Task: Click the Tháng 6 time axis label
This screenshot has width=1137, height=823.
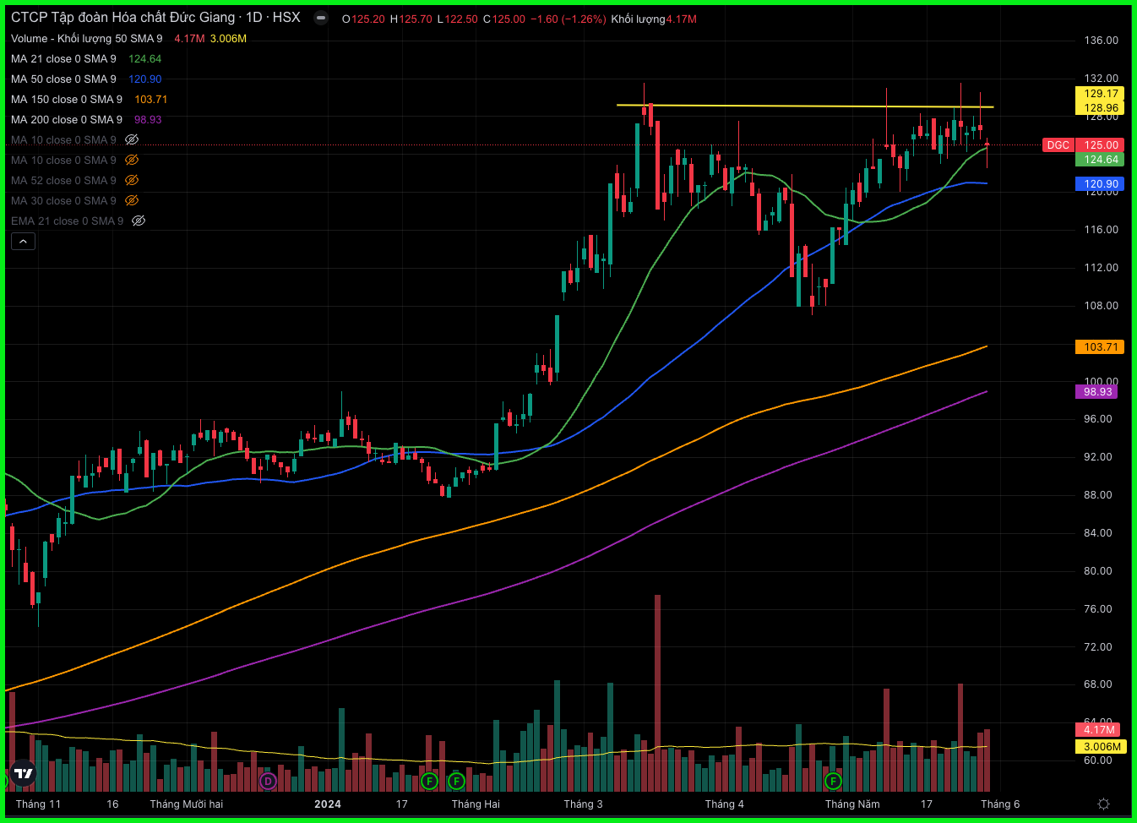Action: click(x=1000, y=804)
